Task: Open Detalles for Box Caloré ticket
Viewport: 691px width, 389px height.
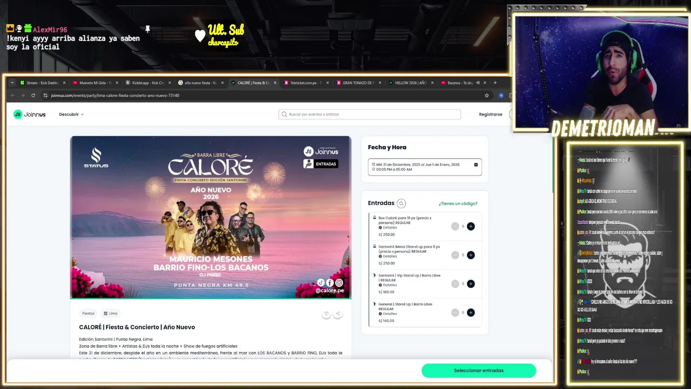Action: [x=388, y=227]
